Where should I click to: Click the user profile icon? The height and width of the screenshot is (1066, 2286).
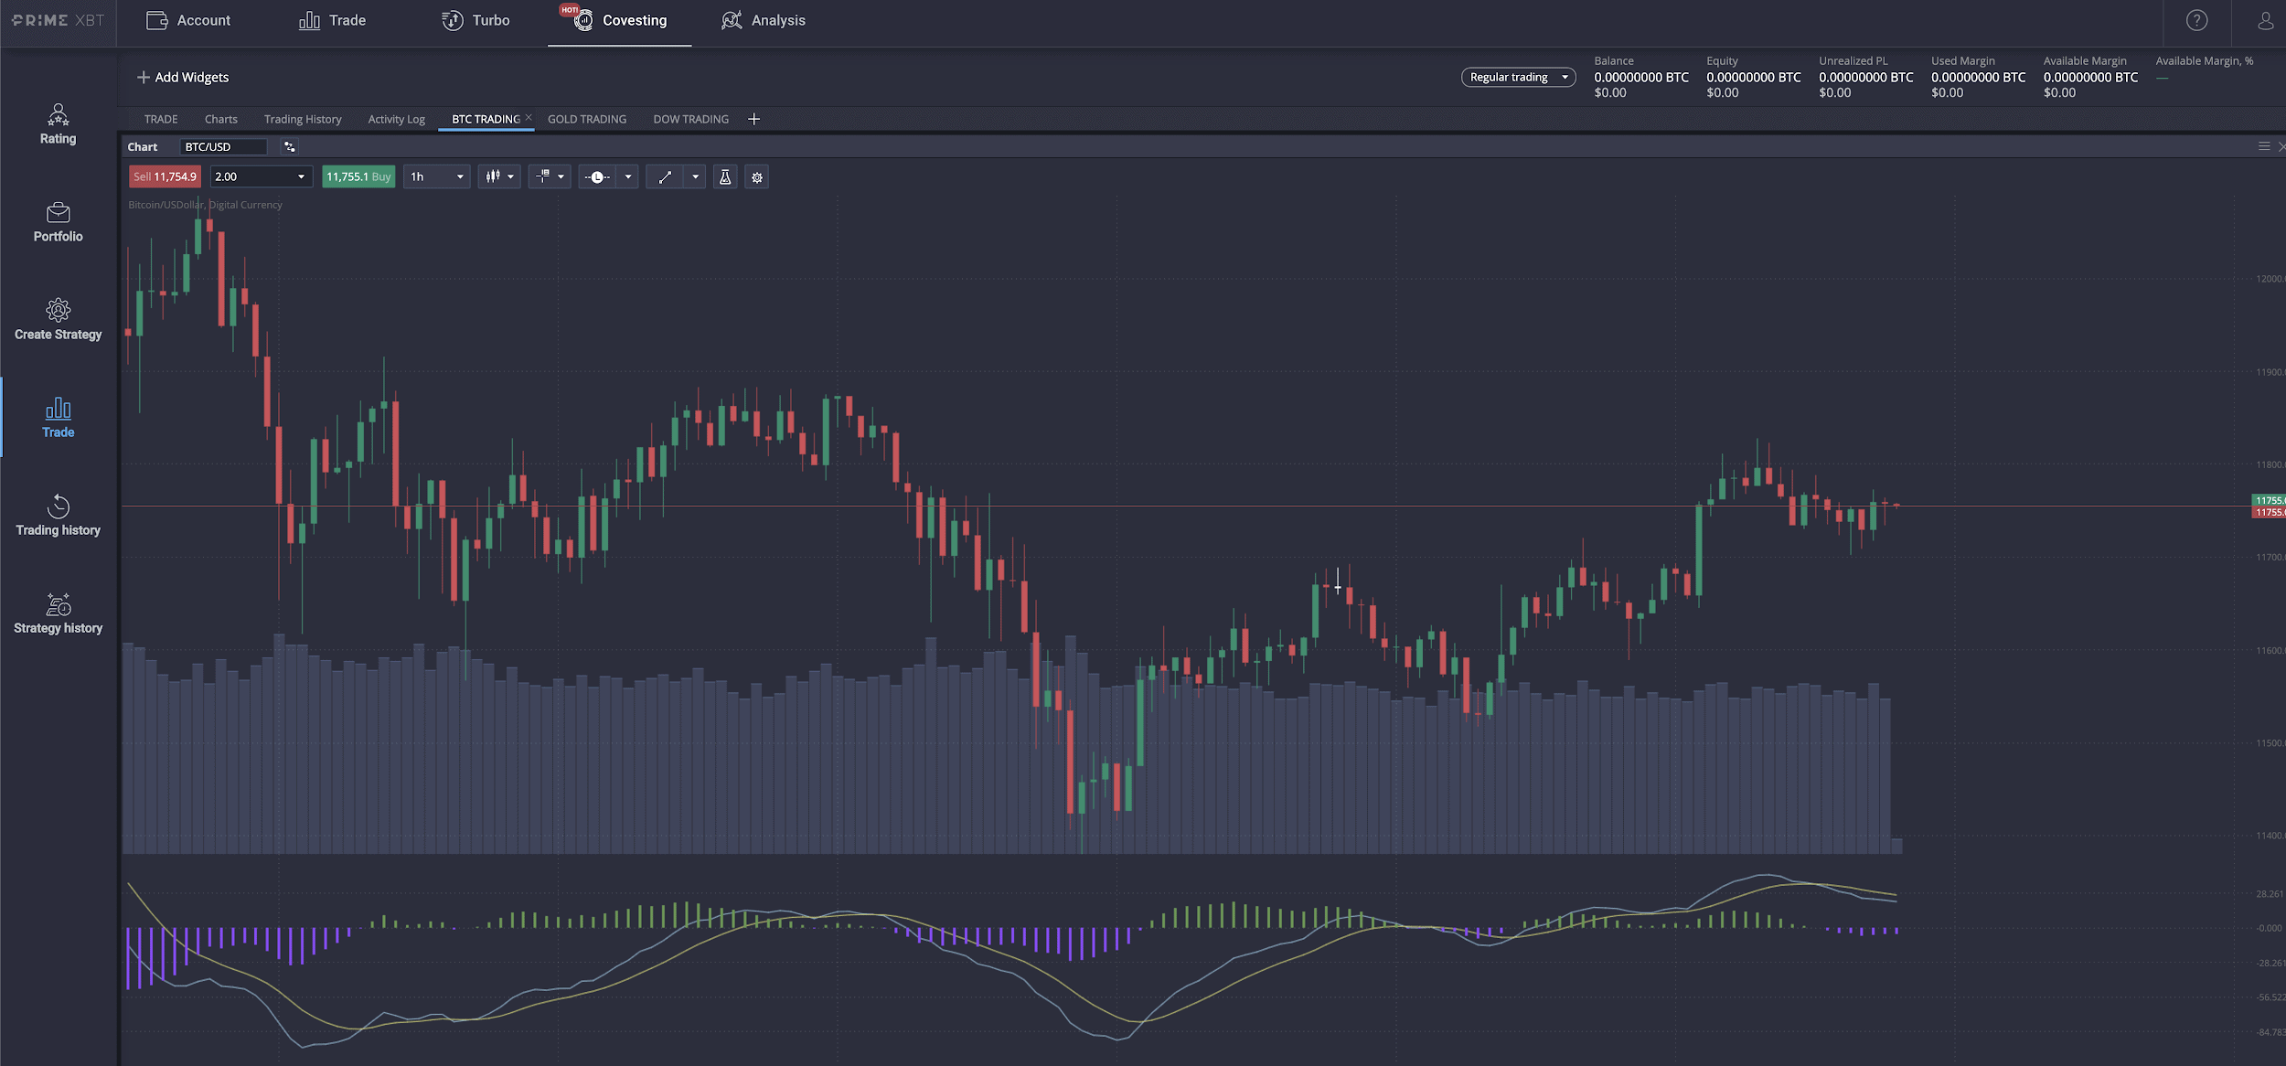coord(2265,21)
